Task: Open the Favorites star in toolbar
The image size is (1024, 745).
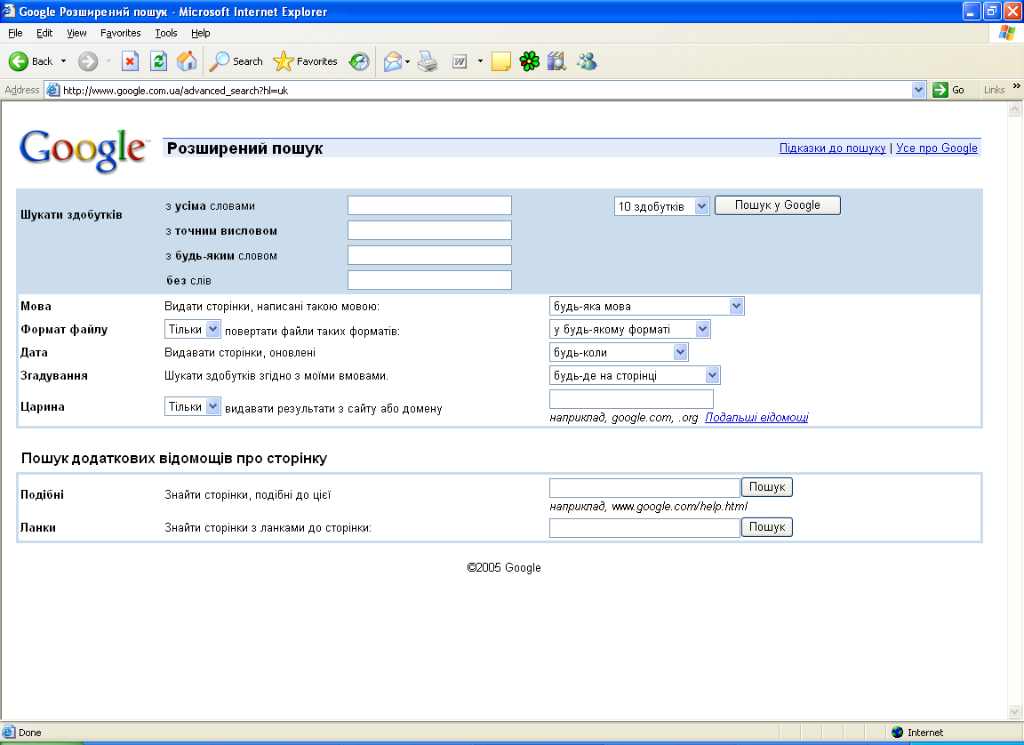Action: tap(305, 61)
